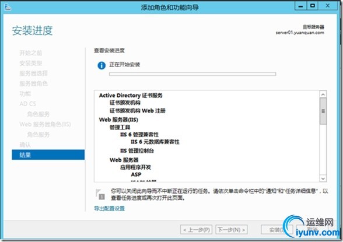Click '证书颁发机构 Web 注册' in the list
The image size is (343, 242).
pos(138,111)
